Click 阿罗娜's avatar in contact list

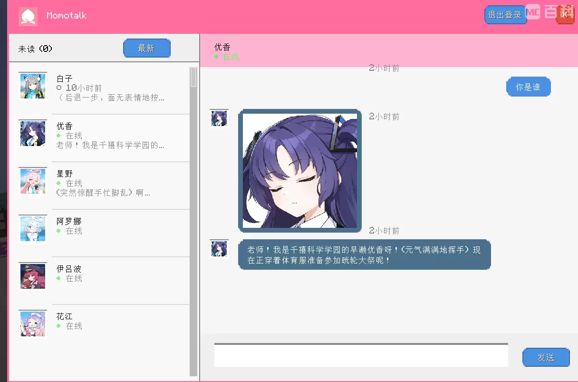pyautogui.click(x=33, y=229)
